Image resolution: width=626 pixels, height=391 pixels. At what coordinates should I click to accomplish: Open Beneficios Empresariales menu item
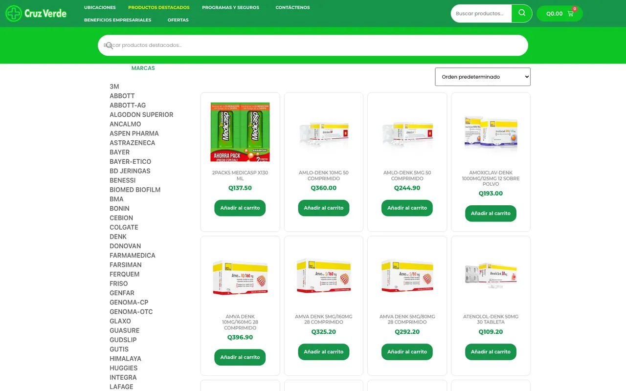click(x=117, y=20)
